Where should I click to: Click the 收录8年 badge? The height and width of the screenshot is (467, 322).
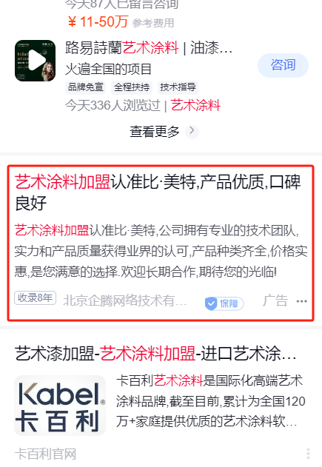click(x=35, y=298)
